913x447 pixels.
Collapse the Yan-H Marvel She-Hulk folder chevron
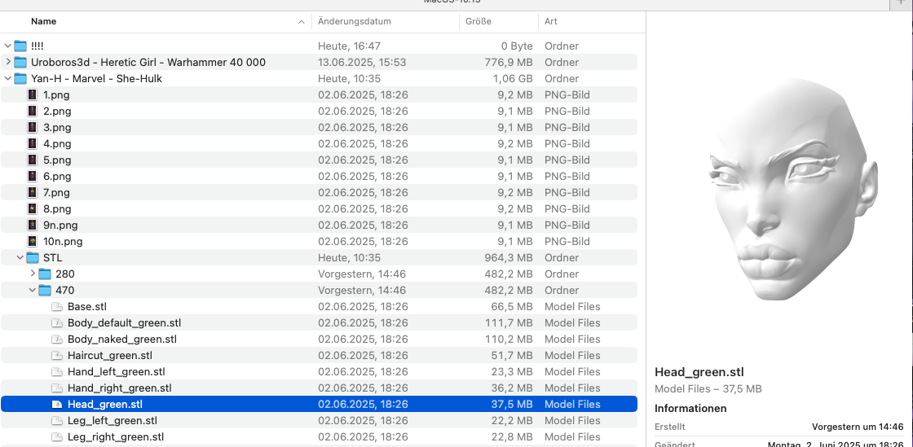pyautogui.click(x=7, y=78)
